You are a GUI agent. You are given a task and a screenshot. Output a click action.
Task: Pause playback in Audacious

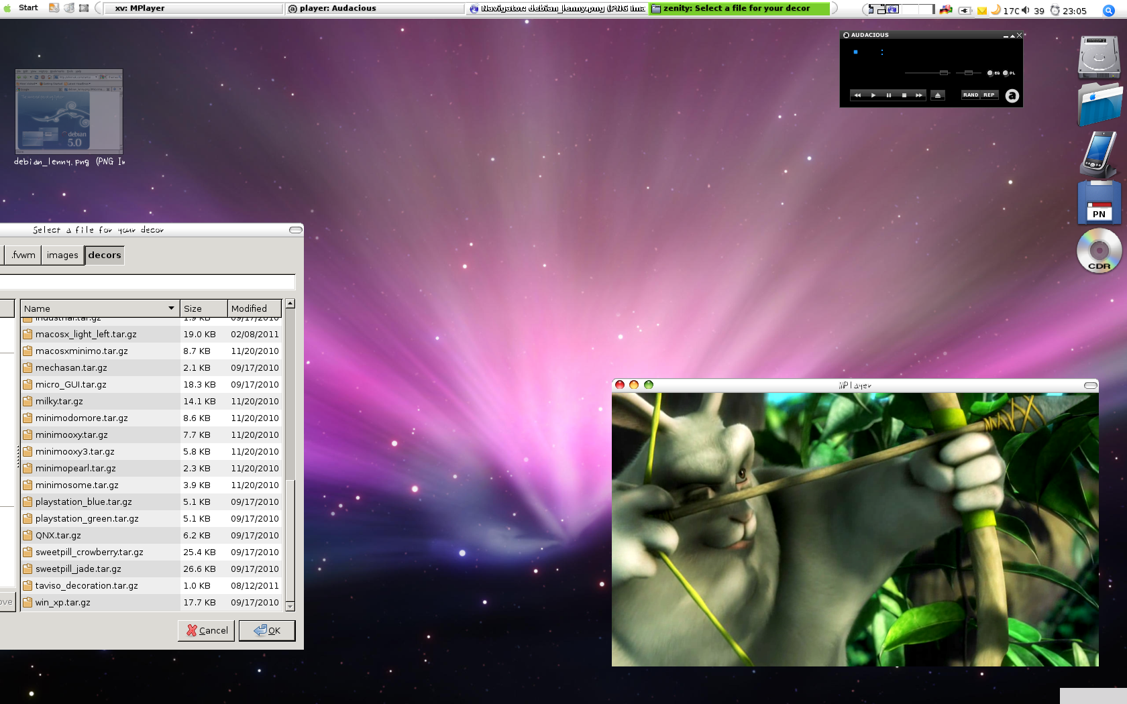click(888, 95)
